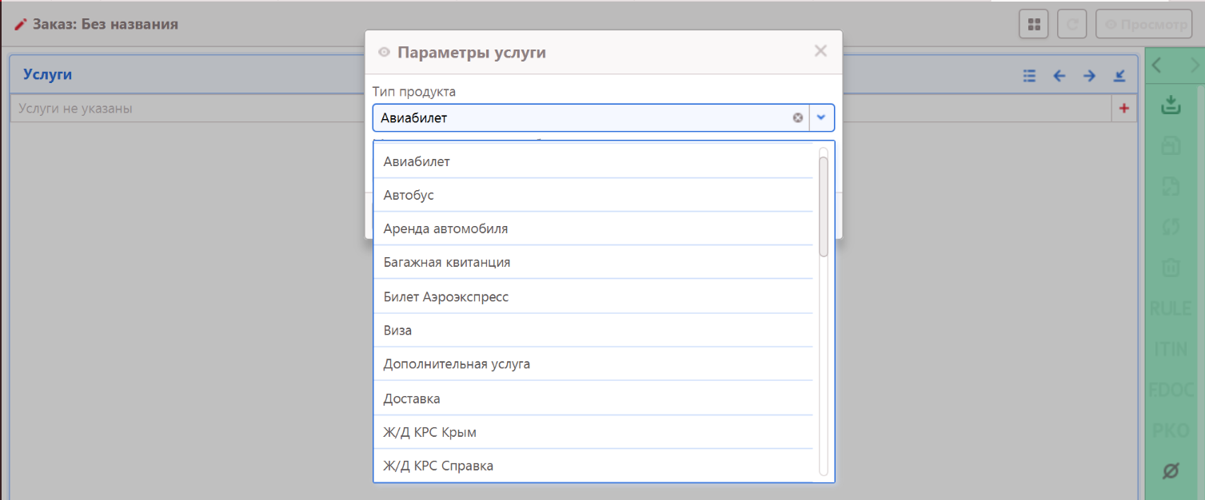This screenshot has width=1205, height=500.
Task: Click the left arrow in Услуги panel
Action: (x=1059, y=76)
